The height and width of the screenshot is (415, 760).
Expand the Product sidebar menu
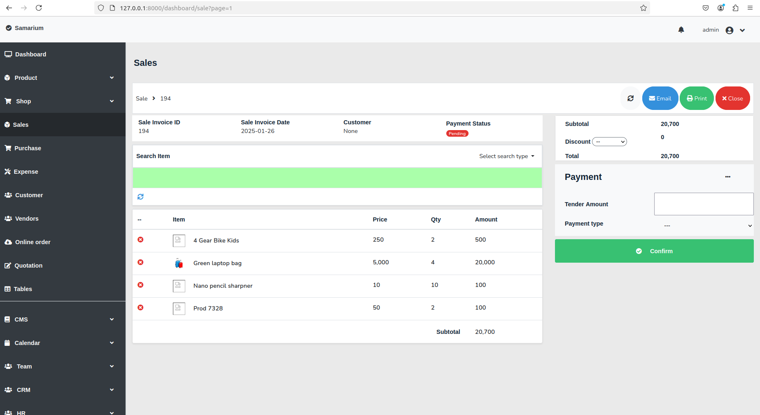pyautogui.click(x=63, y=78)
